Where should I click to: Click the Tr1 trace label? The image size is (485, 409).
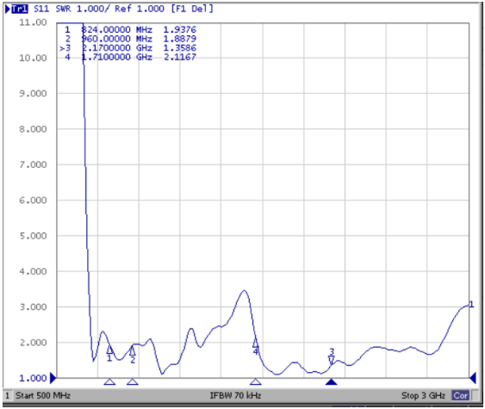click(19, 9)
